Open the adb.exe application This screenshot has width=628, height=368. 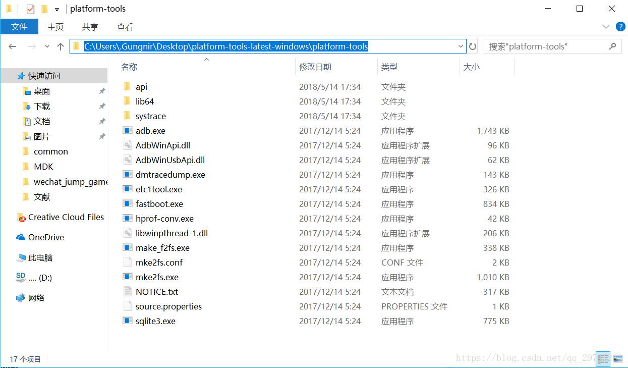tap(150, 130)
